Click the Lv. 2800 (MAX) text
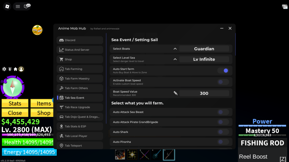The height and width of the screenshot is (162, 289). (x=27, y=129)
